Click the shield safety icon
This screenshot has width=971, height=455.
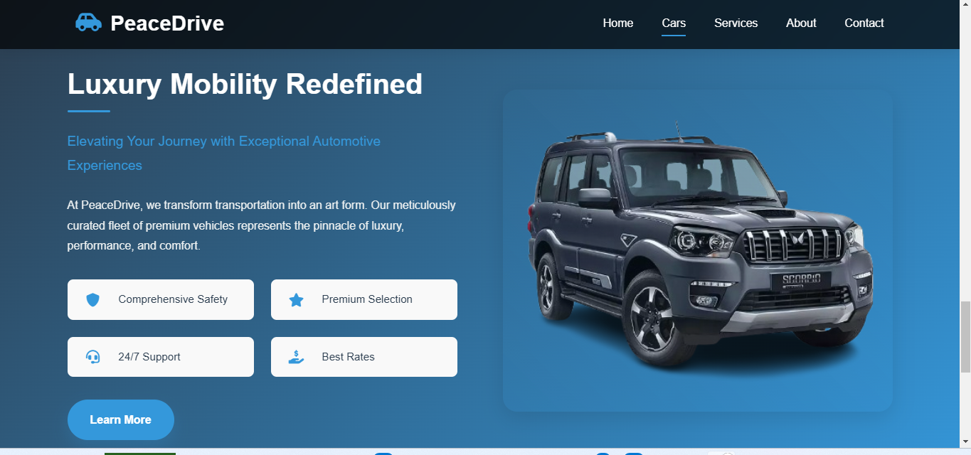[92, 300]
